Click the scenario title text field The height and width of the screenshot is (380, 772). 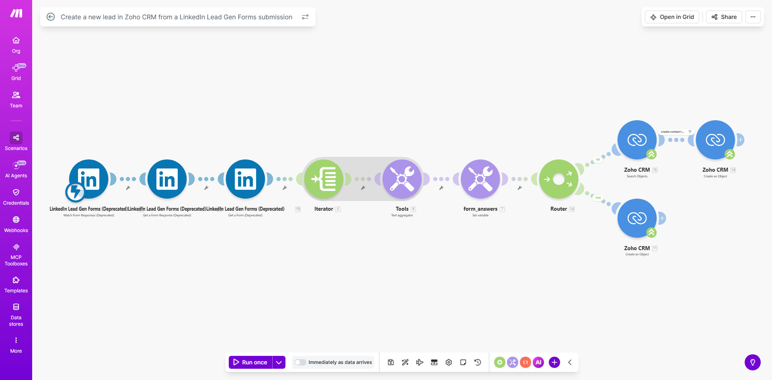pos(177,17)
